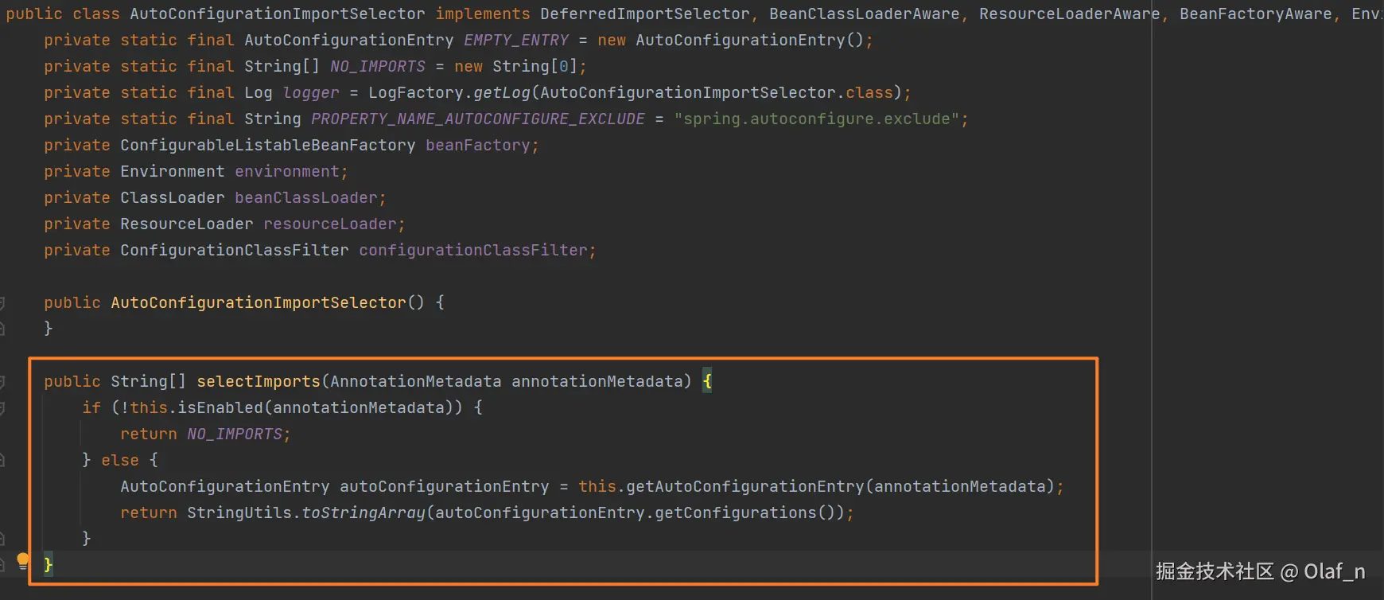Viewport: 1384px width, 600px height.
Task: Click LogFactory in the logger declaration
Action: tap(416, 92)
